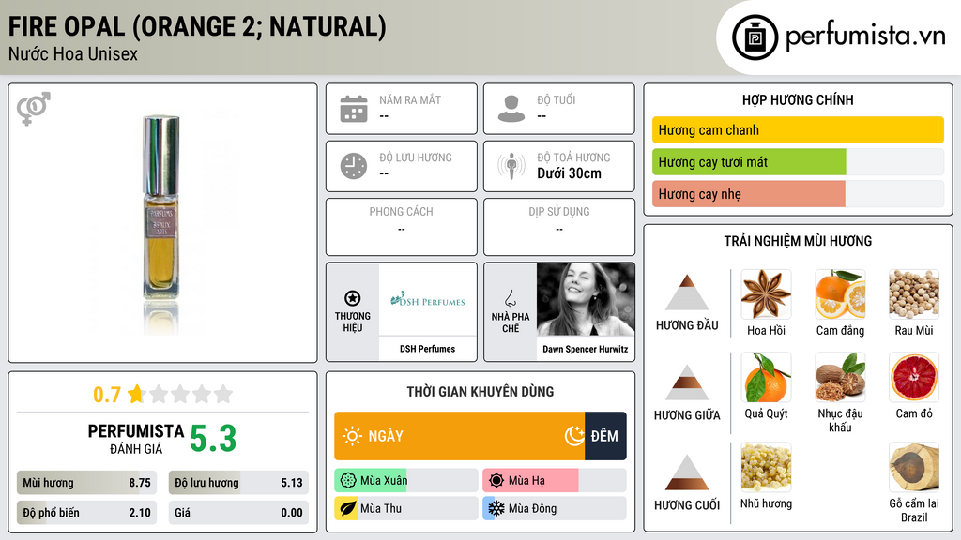Click the DSH Perfumes brand logo
This screenshot has width=961, height=540.
(x=428, y=299)
